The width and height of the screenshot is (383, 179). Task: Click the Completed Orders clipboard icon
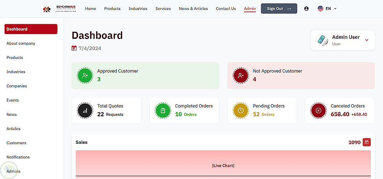163,111
